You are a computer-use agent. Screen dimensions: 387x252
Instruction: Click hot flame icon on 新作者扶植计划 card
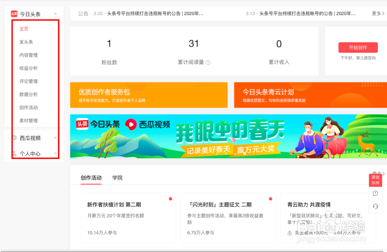171,199
